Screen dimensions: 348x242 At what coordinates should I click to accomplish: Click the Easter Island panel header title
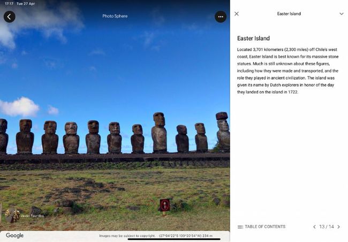289,14
